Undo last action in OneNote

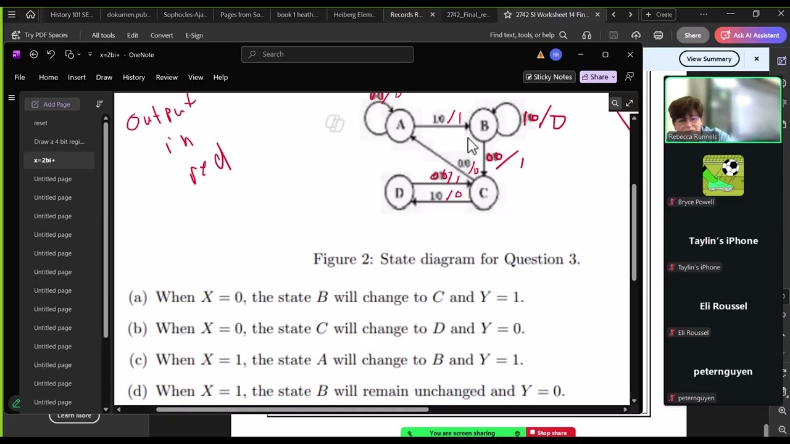(51, 54)
